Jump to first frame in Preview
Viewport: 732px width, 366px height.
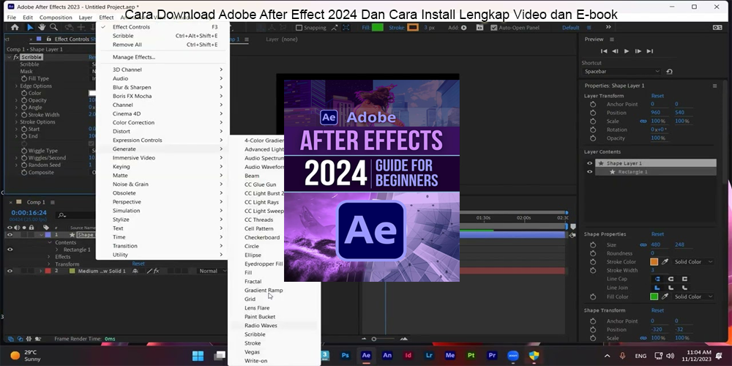(x=604, y=51)
